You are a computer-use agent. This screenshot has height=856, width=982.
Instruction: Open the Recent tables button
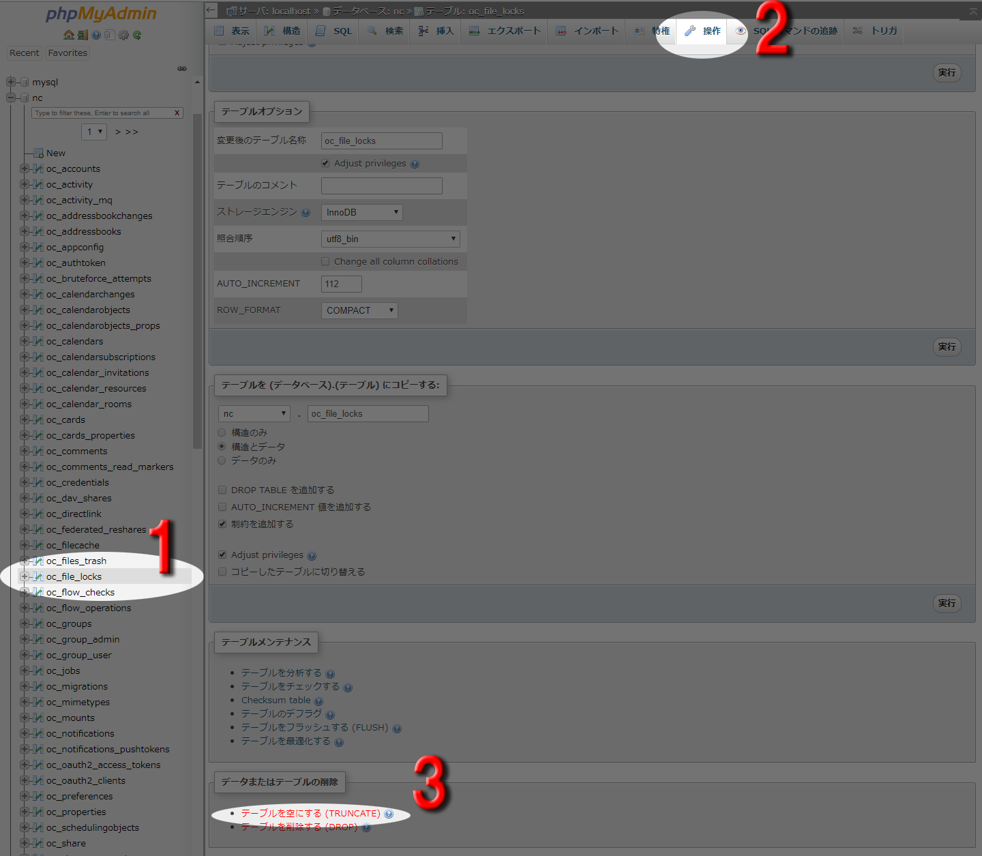25,53
